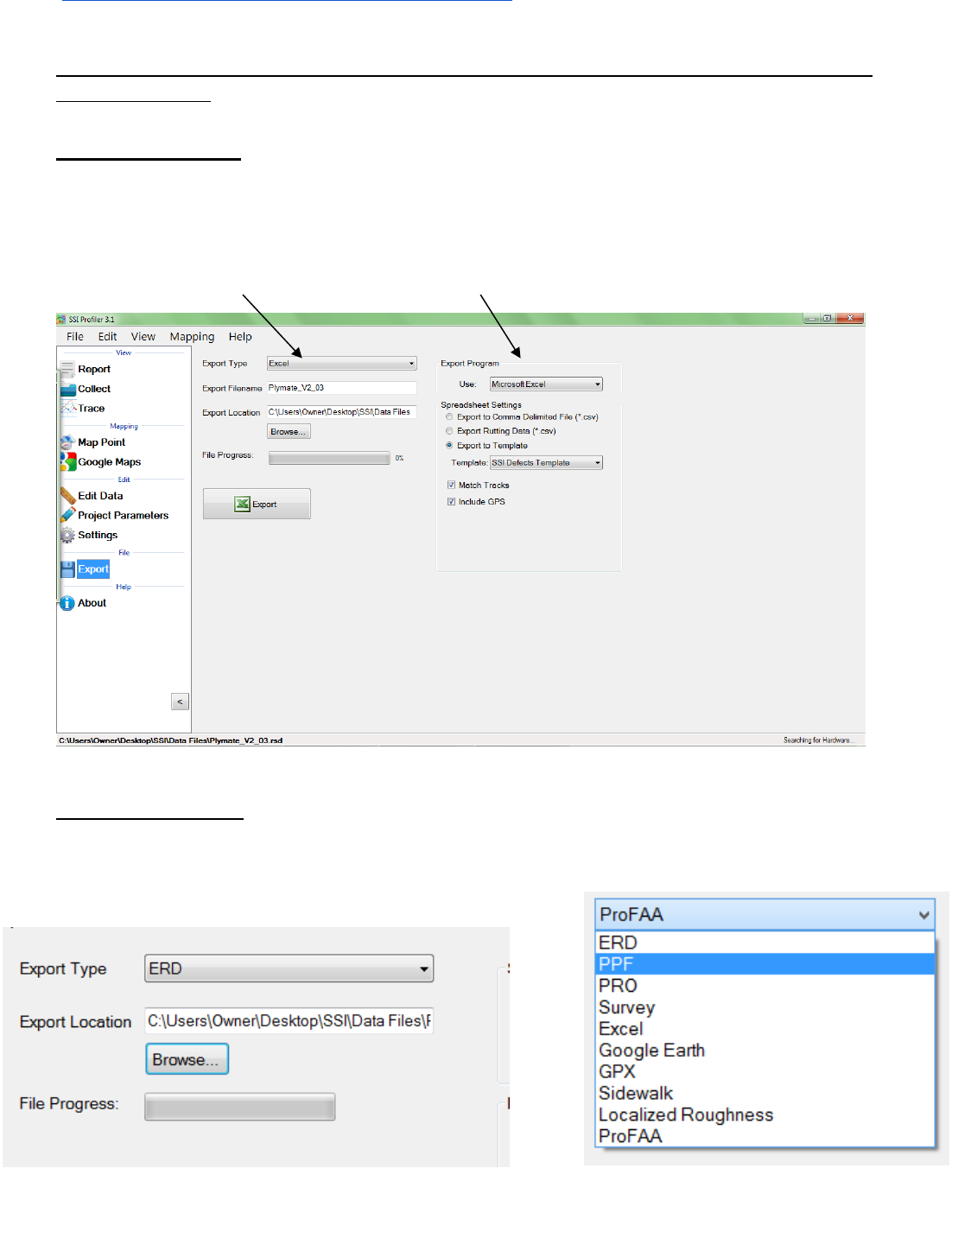
Task: Open the SSI Defects Template dropdown
Action: pos(546,463)
